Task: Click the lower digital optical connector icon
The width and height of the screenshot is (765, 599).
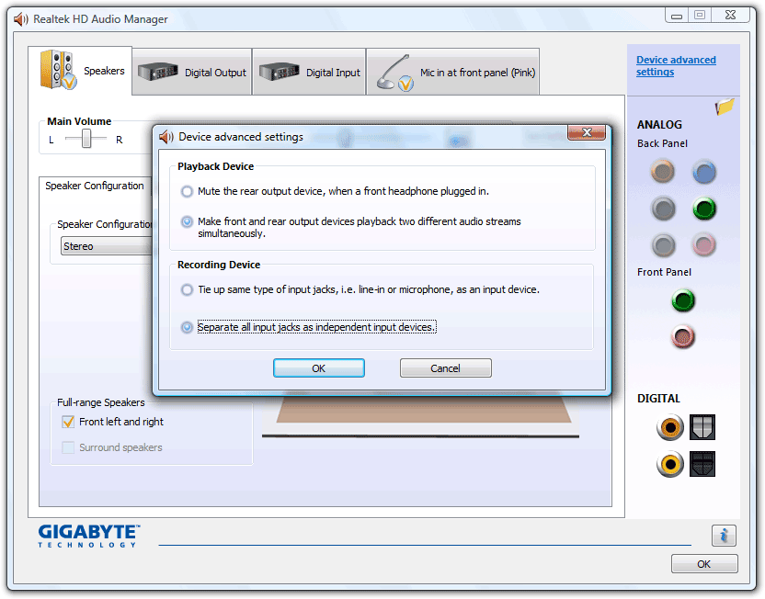Action: (702, 464)
